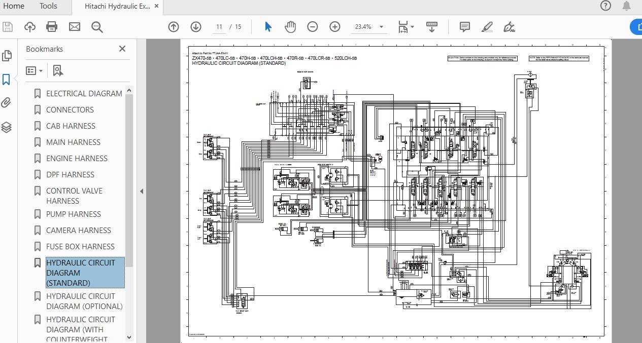The image size is (642, 343).
Task: Click the page number field showing 11
Action: [x=219, y=27]
